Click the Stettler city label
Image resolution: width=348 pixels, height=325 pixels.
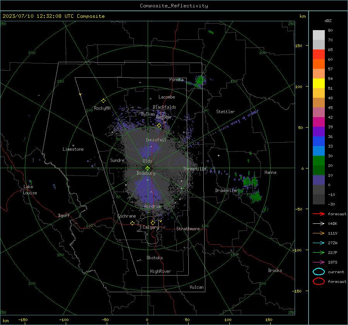pyautogui.click(x=225, y=112)
